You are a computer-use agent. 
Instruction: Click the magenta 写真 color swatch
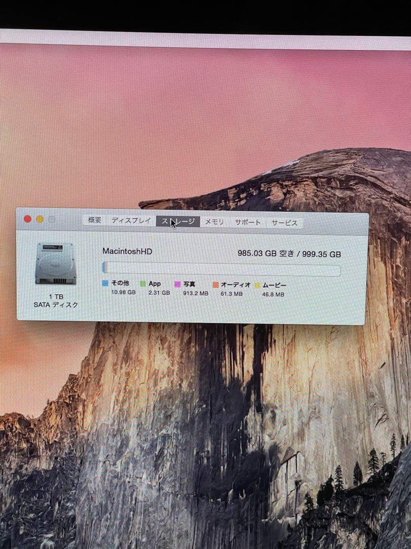coord(178,284)
